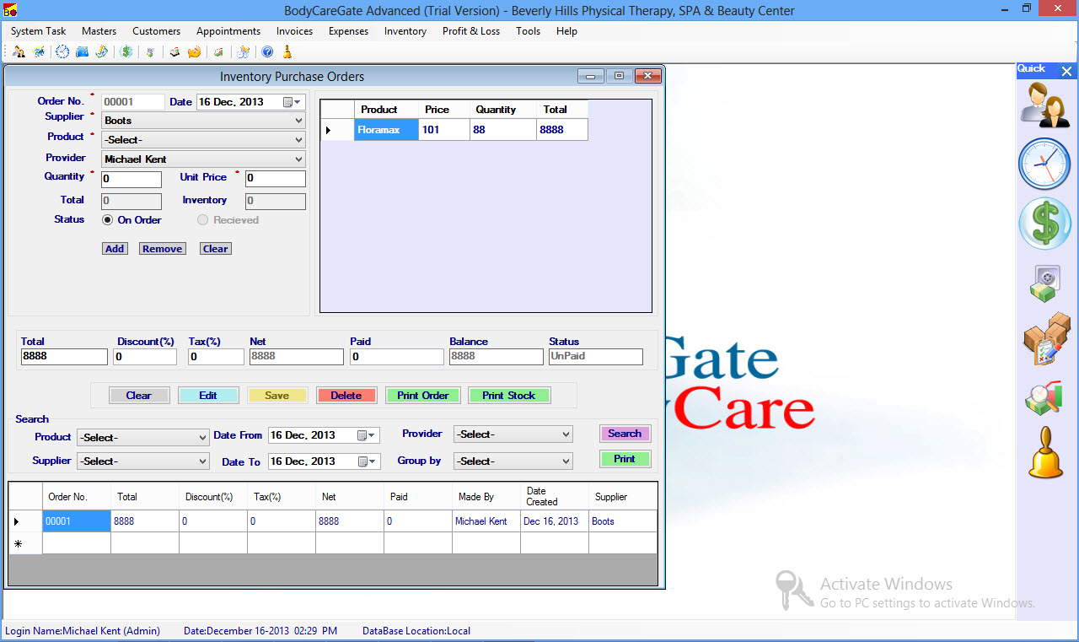This screenshot has width=1079, height=642.
Task: Click the blue help question mark toolbar icon
Action: pos(267,52)
